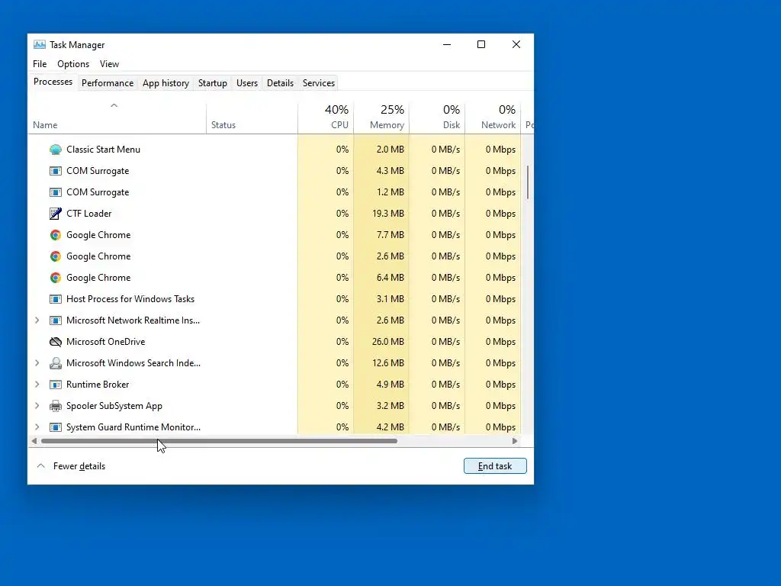The image size is (781, 586).
Task: Sort by the Name column header
Action: [117, 118]
